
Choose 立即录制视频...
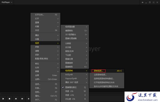[x=107, y=74]
